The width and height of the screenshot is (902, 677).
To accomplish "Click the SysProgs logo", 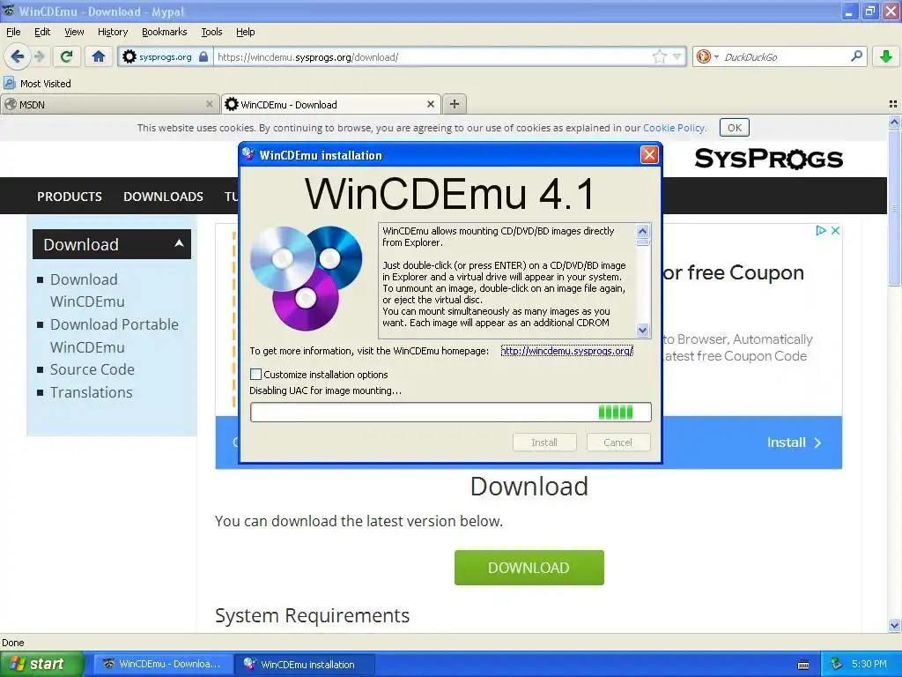I will [x=768, y=159].
